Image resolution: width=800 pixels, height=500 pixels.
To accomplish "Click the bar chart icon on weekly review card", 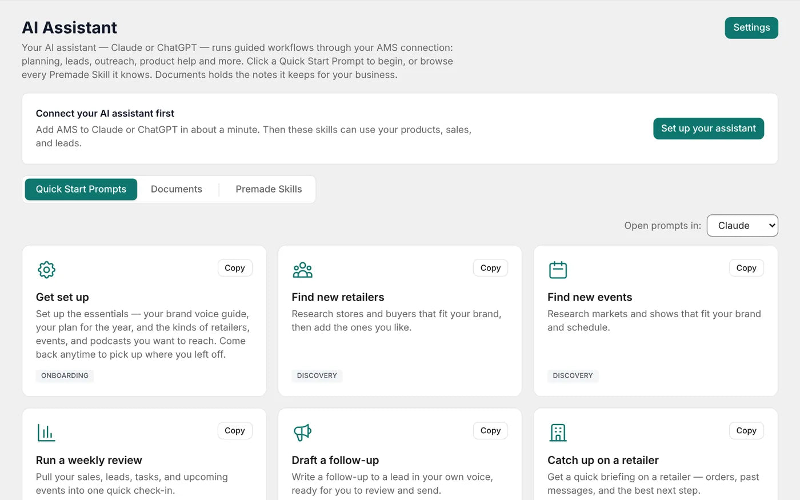I will tap(46, 433).
